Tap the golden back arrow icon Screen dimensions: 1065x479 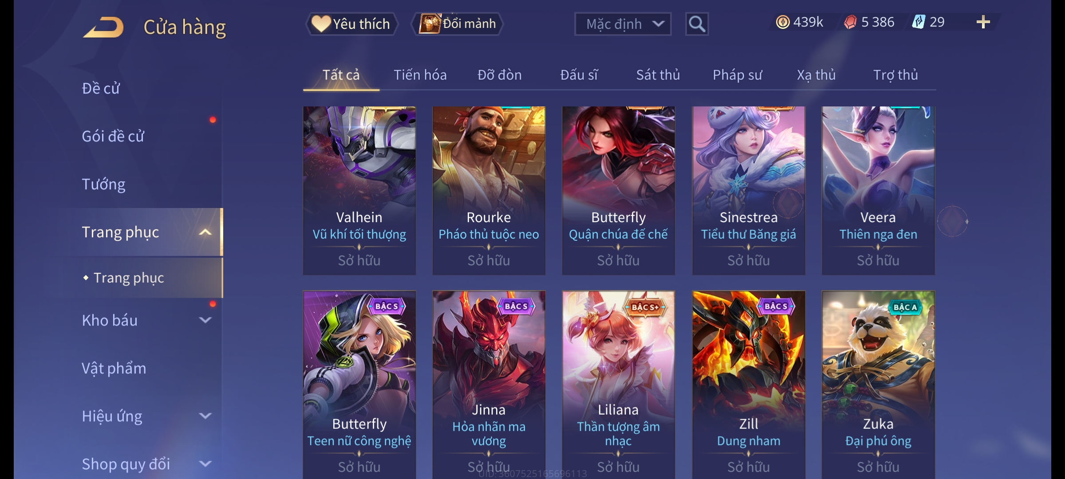(x=103, y=27)
